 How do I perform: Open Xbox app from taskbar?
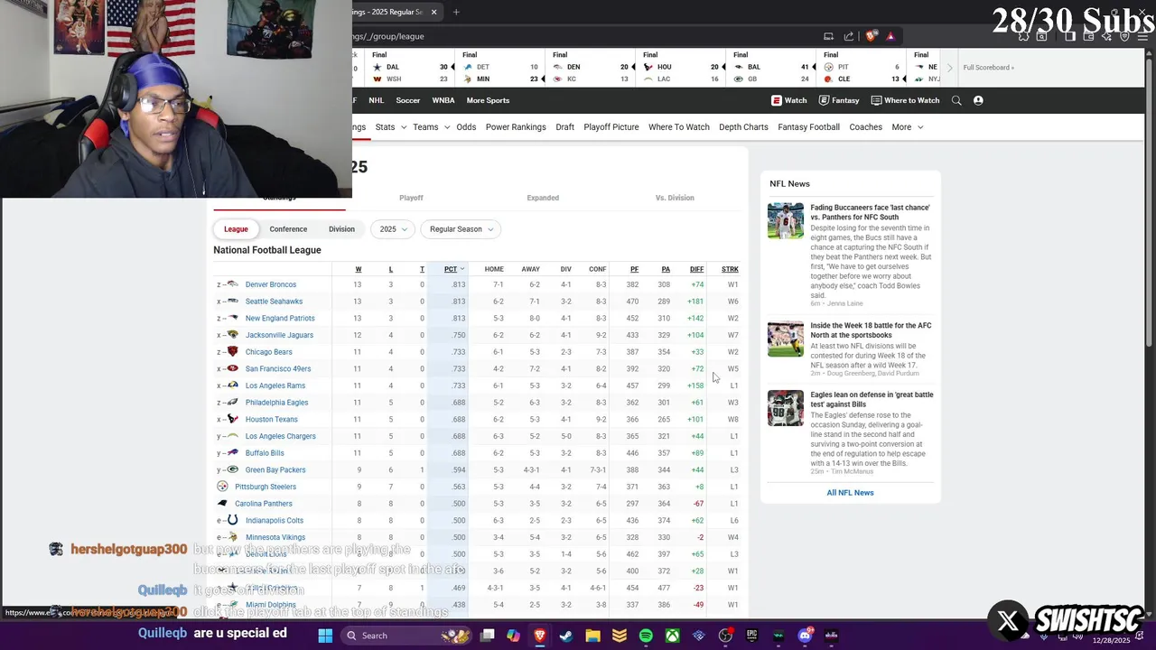(673, 636)
